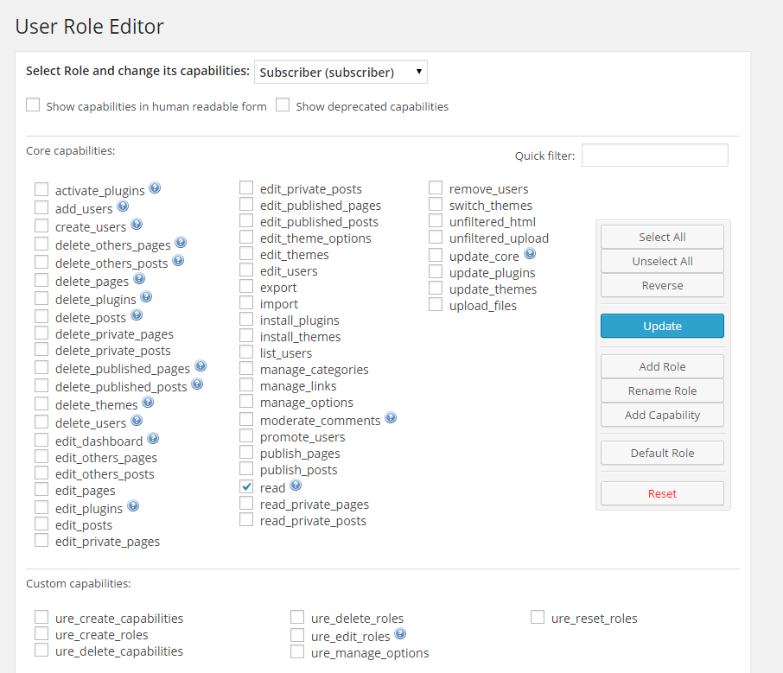
Task: Click the update_core help icon
Action: click(x=530, y=253)
